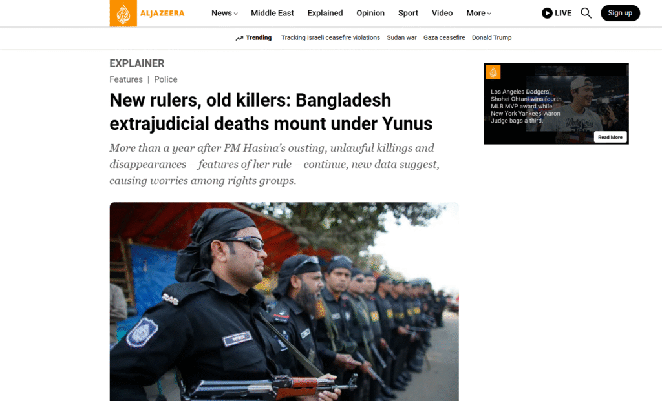Click the Police category link
This screenshot has width=662, height=401.
[x=165, y=79]
